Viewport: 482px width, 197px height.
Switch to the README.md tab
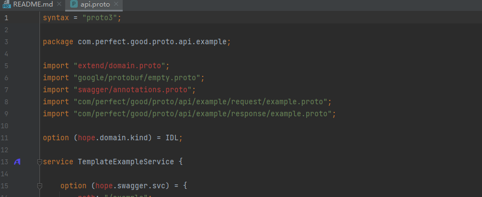coord(33,4)
